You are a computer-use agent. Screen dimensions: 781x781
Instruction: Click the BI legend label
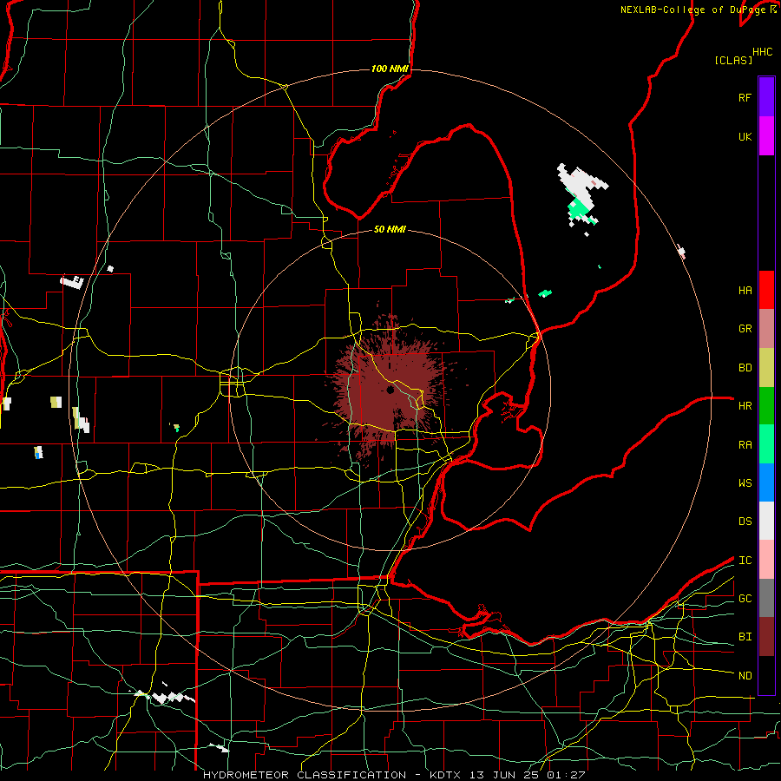(745, 637)
